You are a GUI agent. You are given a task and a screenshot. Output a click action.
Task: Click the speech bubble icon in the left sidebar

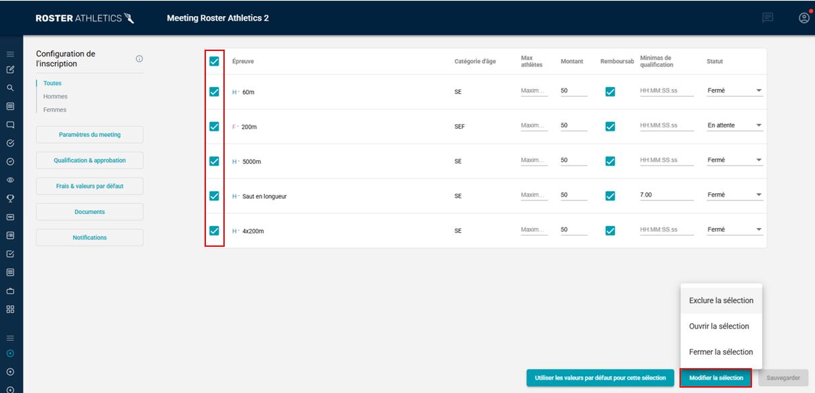(10, 125)
